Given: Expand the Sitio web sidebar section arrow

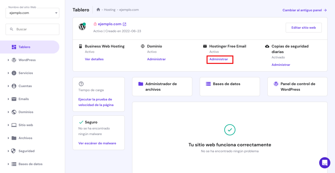Looking at the screenshot, I should 8,125.
